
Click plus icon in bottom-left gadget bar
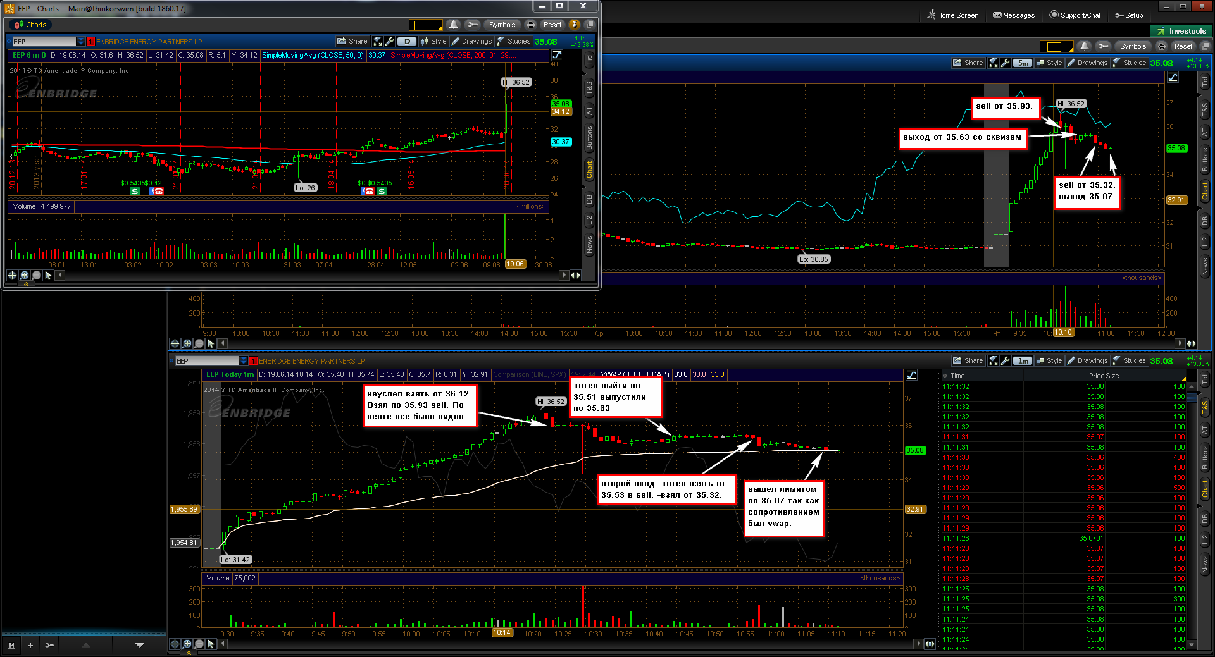(x=30, y=645)
